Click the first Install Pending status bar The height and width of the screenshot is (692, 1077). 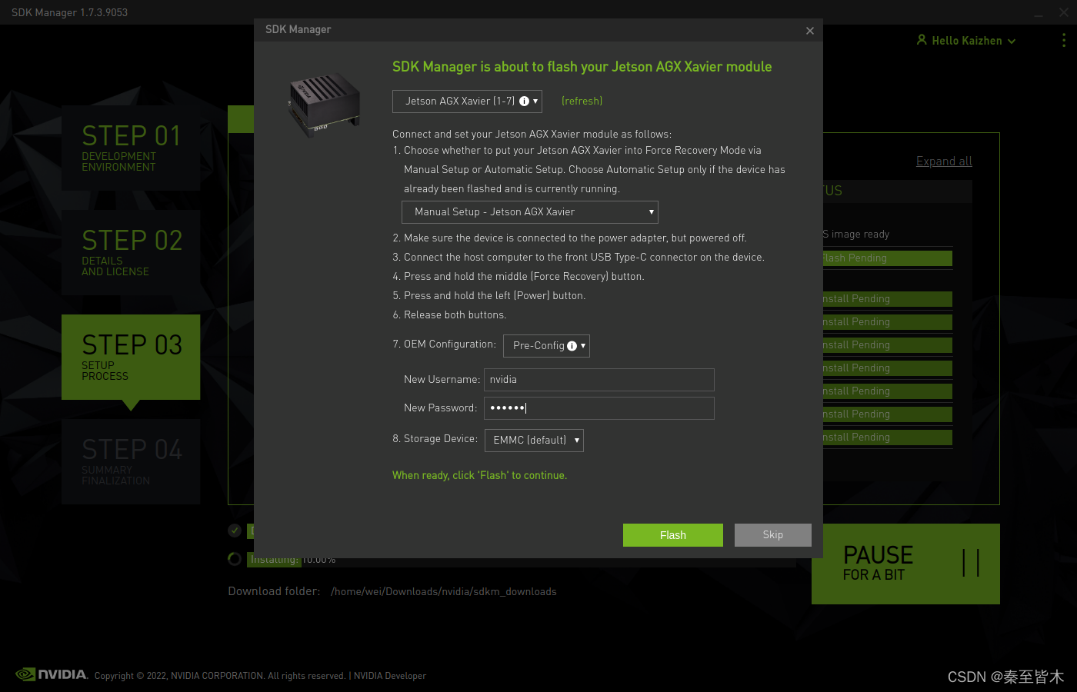pyautogui.click(x=887, y=299)
